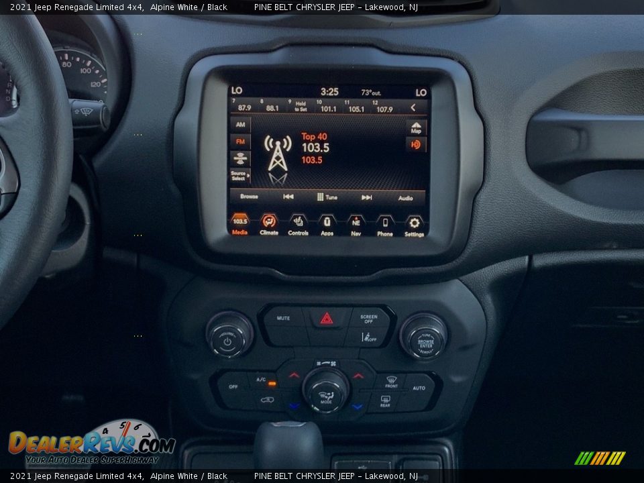Select preset 7 station 87.9
This screenshot has width=644, height=483.
(242, 105)
